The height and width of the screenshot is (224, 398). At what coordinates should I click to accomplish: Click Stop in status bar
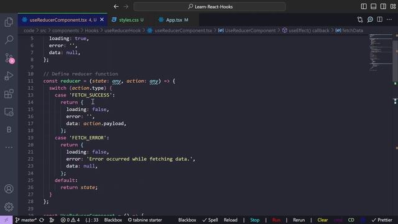point(255,220)
